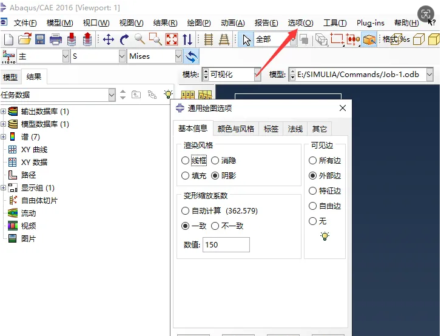This screenshot has height=336, width=441.
Task: Open the 选项(O) menu
Action: pyautogui.click(x=300, y=23)
